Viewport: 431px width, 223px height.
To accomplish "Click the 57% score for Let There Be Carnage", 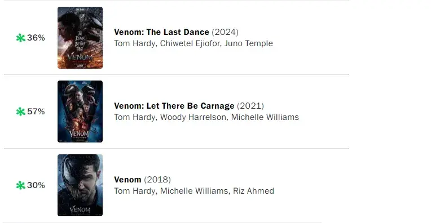I will [36, 111].
